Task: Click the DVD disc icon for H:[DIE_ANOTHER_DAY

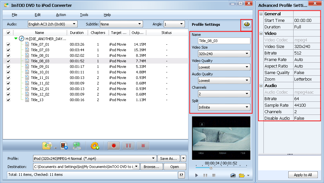Action: [22, 38]
